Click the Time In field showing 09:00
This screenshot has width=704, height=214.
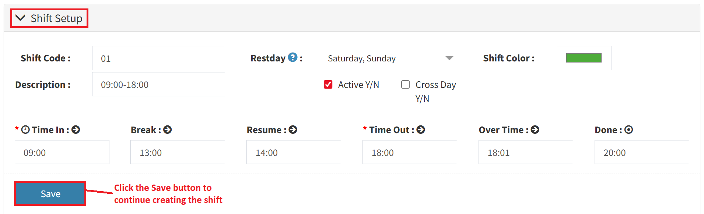tap(62, 152)
